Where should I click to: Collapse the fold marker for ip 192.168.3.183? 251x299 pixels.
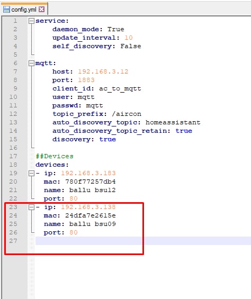tap(31, 173)
